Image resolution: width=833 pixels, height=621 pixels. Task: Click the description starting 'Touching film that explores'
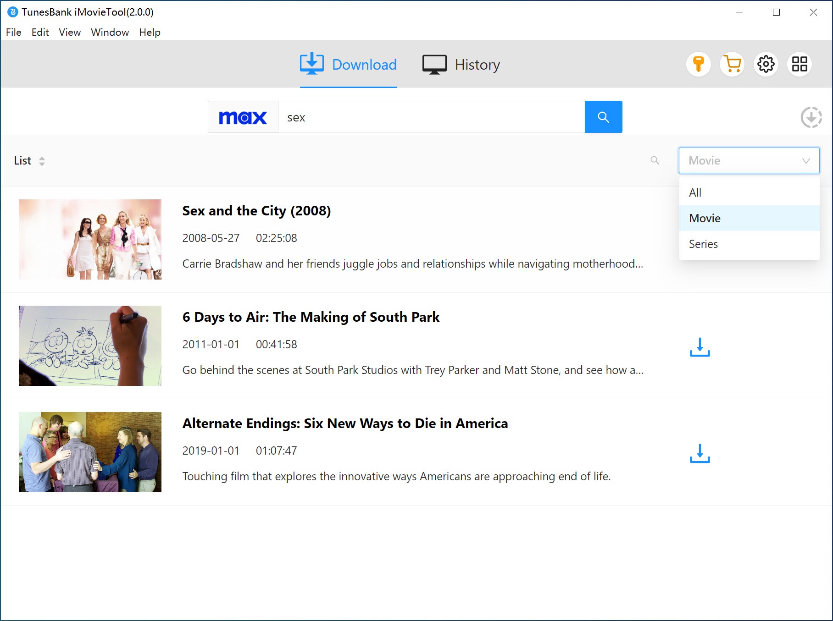point(396,477)
